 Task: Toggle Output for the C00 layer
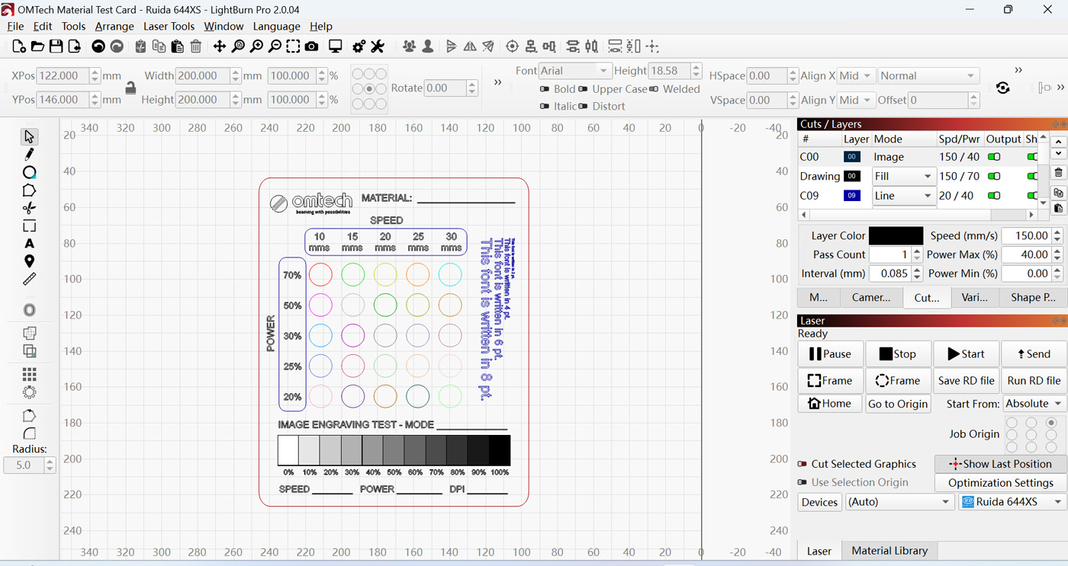994,157
